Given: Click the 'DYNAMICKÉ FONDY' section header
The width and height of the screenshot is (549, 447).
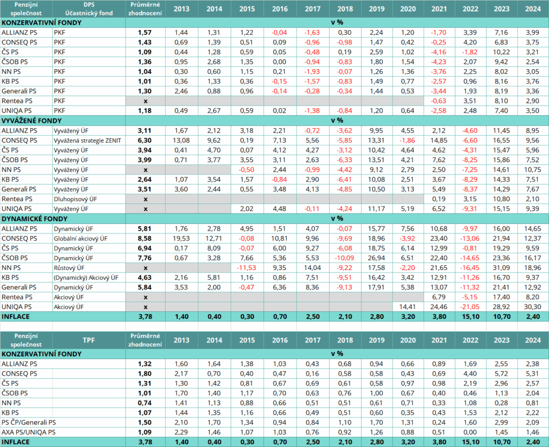Looking at the screenshot, I should (x=34, y=219).
